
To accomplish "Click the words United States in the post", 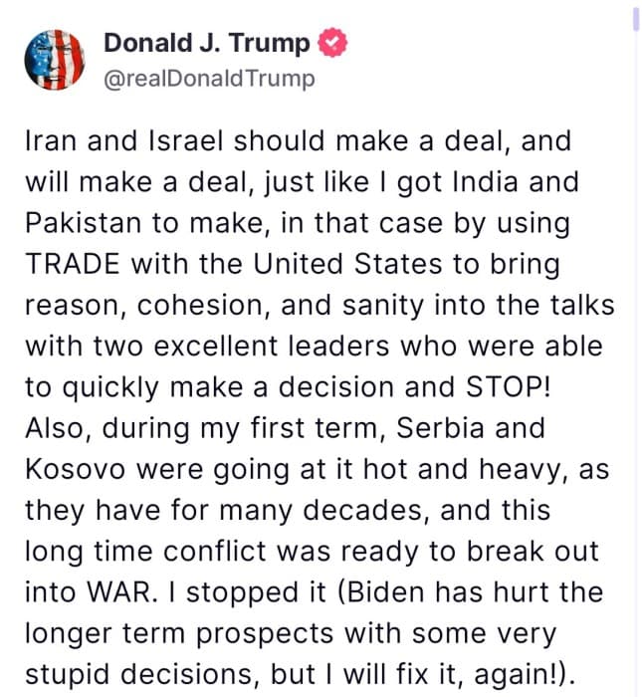I will (x=347, y=264).
